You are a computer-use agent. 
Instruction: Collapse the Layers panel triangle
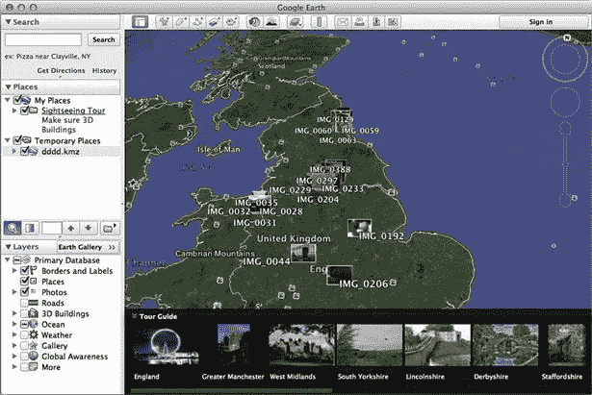coord(8,247)
